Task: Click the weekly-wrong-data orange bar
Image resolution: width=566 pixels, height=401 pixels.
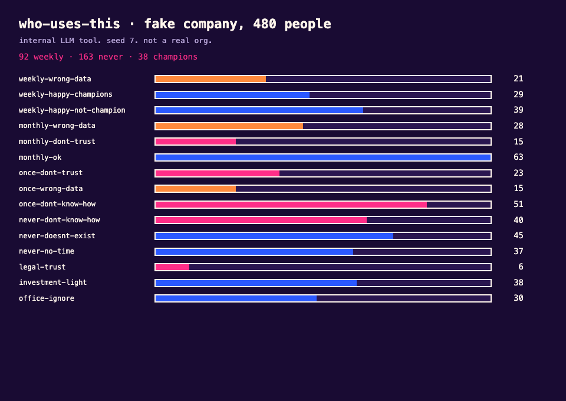Action: [211, 79]
